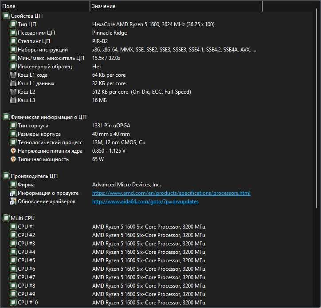
Task: Click the power icon for Типичная мощность
Action: point(13,159)
